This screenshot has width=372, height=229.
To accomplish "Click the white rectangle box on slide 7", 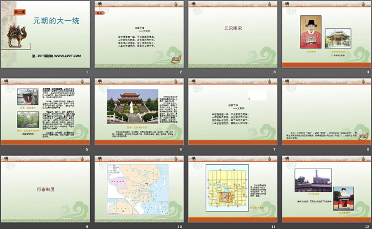I will click(257, 95).
